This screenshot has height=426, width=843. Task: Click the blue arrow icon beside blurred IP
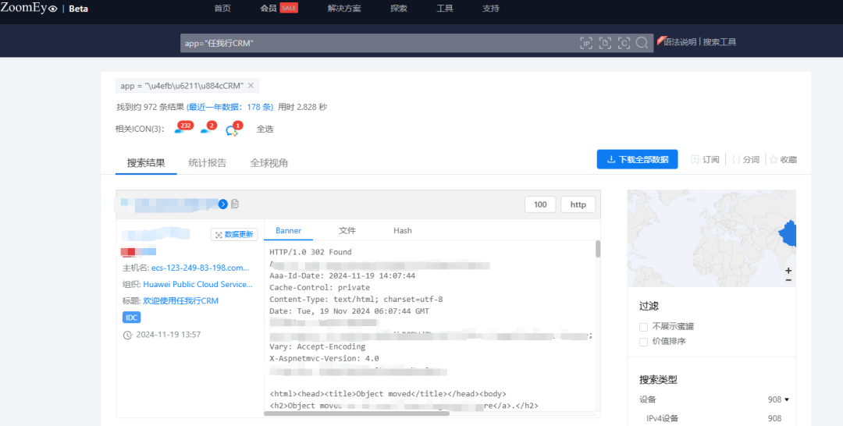[223, 204]
